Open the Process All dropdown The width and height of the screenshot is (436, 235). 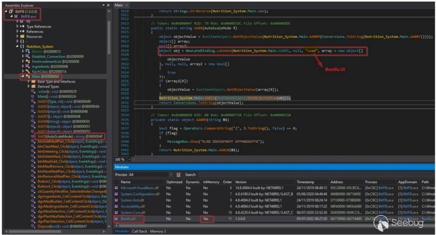[x=171, y=175]
